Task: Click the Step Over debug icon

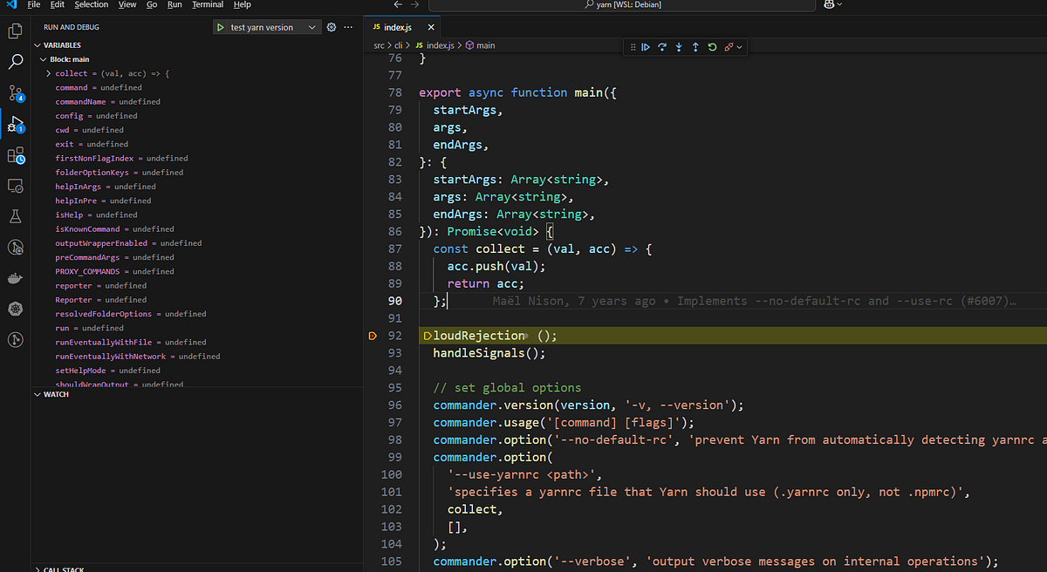Action: 661,46
